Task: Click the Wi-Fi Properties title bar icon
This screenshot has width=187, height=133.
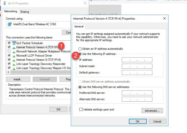Action: click(x=4, y=3)
